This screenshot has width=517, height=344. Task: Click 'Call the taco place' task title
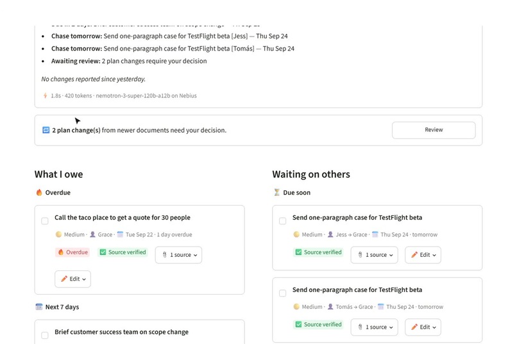(123, 218)
